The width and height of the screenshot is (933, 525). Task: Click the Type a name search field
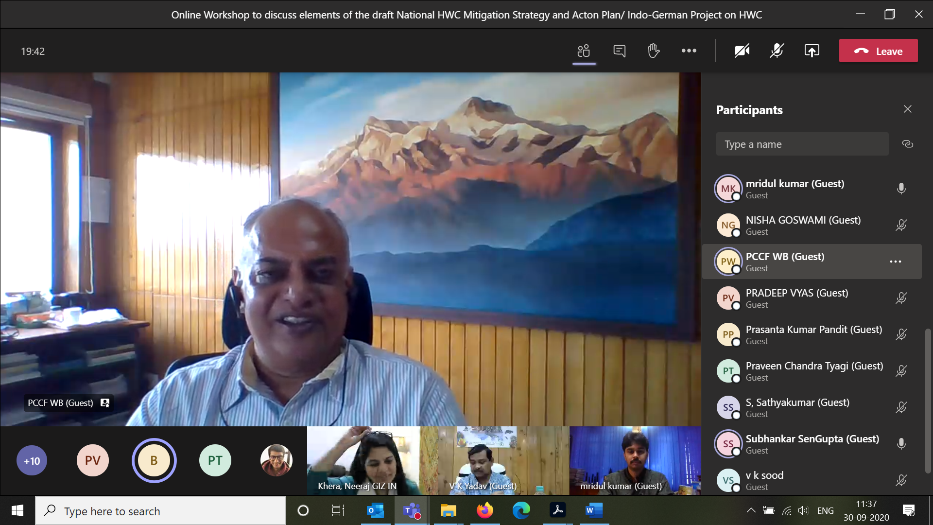tap(802, 144)
